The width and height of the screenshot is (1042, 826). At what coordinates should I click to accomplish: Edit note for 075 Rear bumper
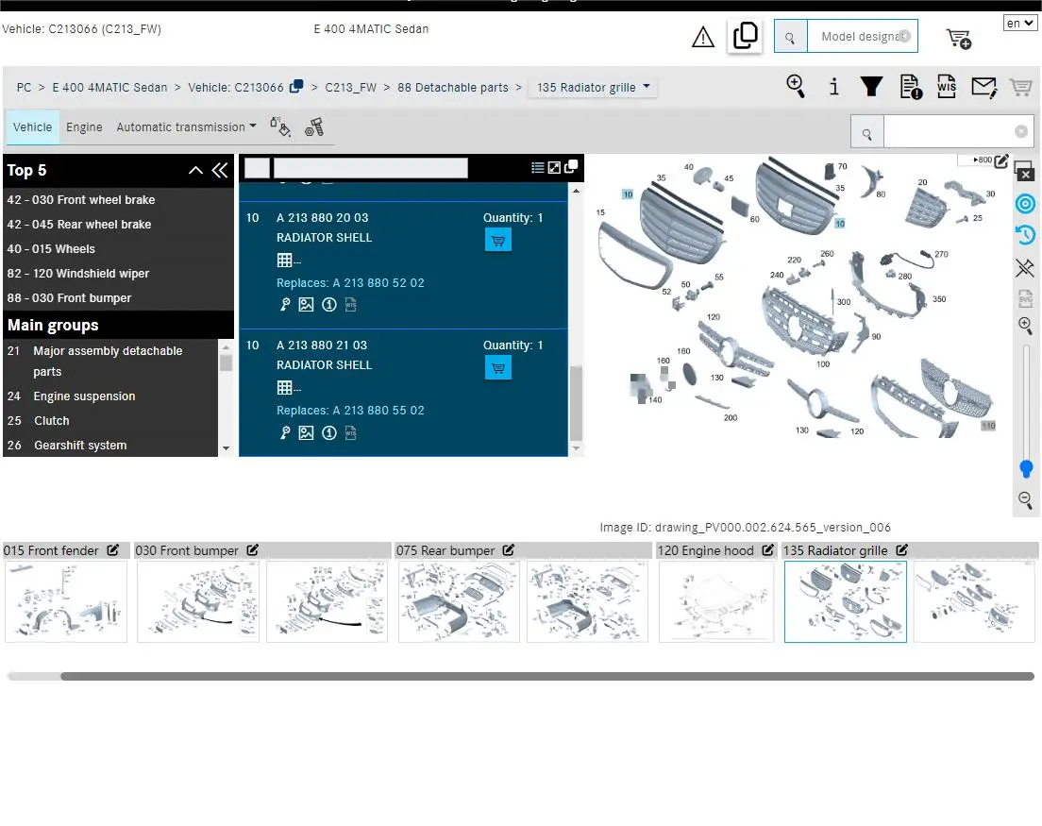[x=509, y=550]
